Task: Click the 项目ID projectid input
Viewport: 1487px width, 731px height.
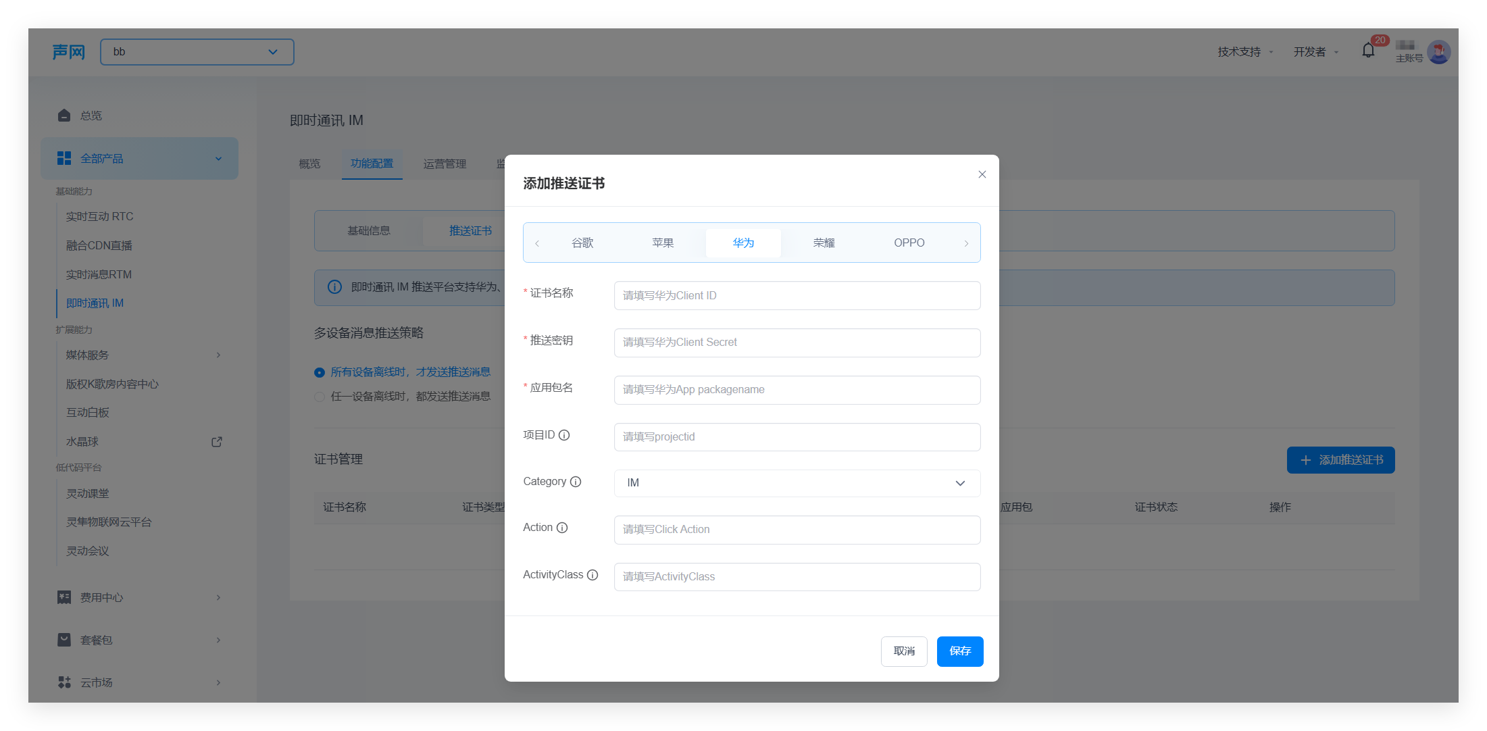Action: 797,437
